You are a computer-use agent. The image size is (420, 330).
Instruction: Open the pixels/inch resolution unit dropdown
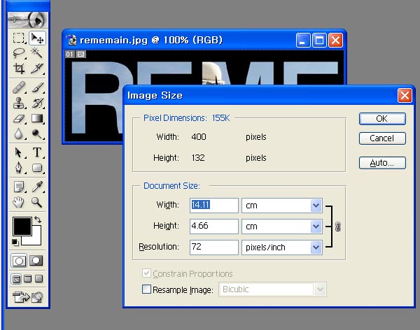coord(316,247)
